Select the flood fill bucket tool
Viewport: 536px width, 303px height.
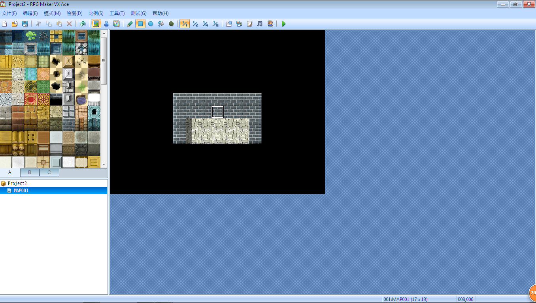[x=161, y=24]
